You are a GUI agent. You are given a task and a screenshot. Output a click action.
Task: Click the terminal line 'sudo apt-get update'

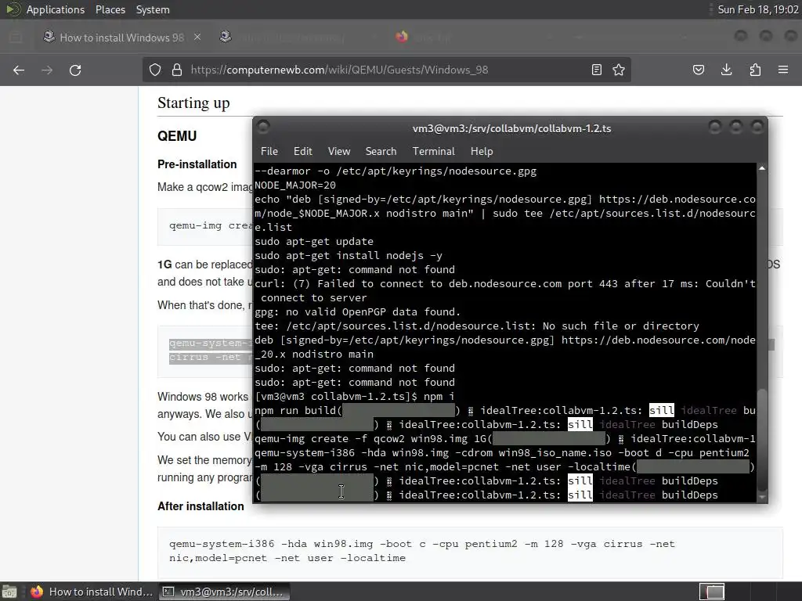pos(314,241)
